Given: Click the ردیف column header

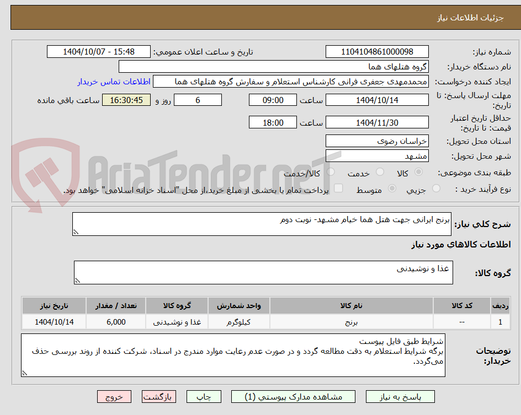Looking at the screenshot, I should (x=501, y=305).
